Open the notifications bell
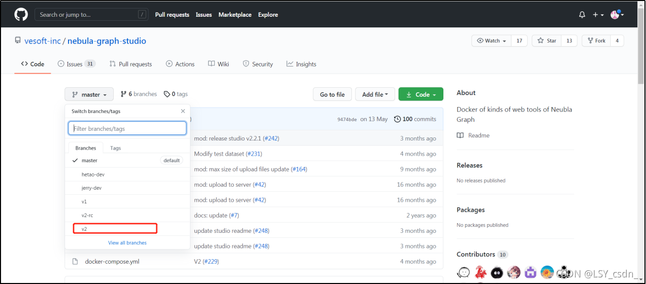The height and width of the screenshot is (284, 646). tap(582, 15)
